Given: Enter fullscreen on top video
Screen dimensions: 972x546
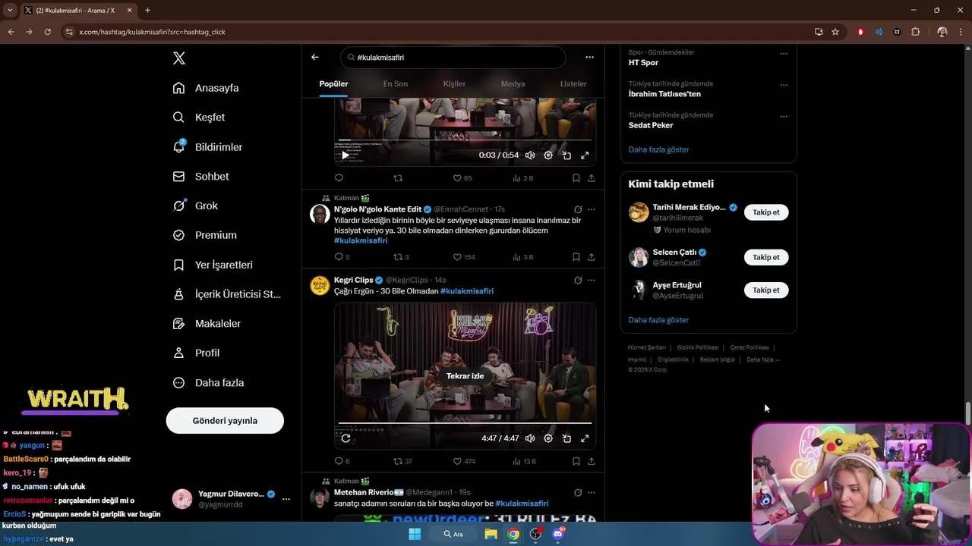Looking at the screenshot, I should coord(585,155).
